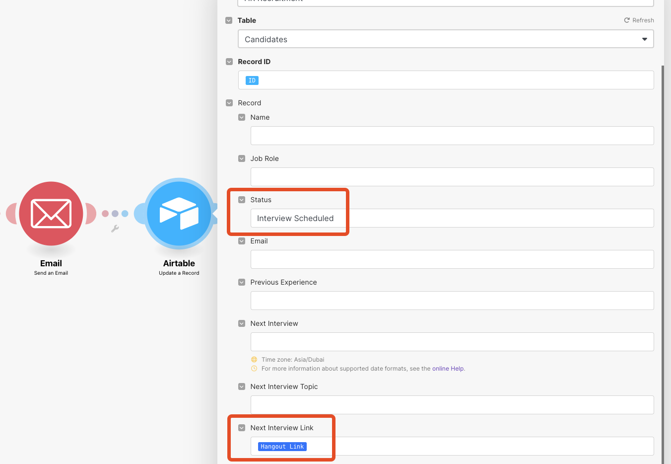
Task: Click the Previous Experience input field
Action: click(452, 301)
